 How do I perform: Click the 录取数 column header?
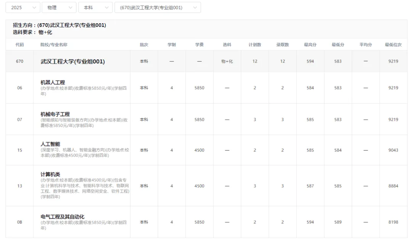click(x=282, y=45)
